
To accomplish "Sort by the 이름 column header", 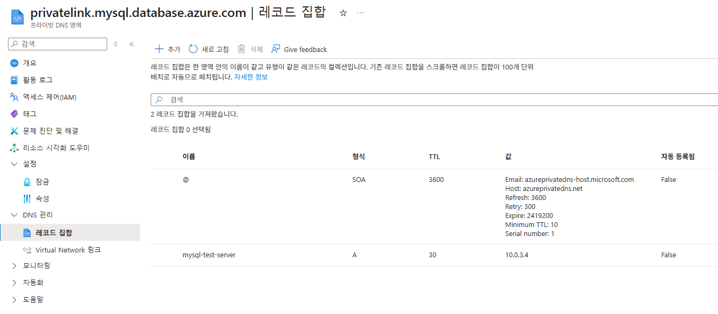I will coord(189,156).
